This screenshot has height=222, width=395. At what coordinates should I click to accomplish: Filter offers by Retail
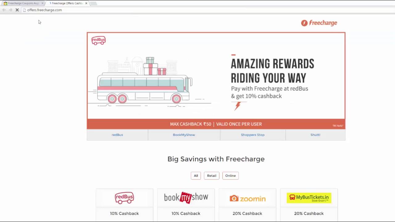pos(212,175)
